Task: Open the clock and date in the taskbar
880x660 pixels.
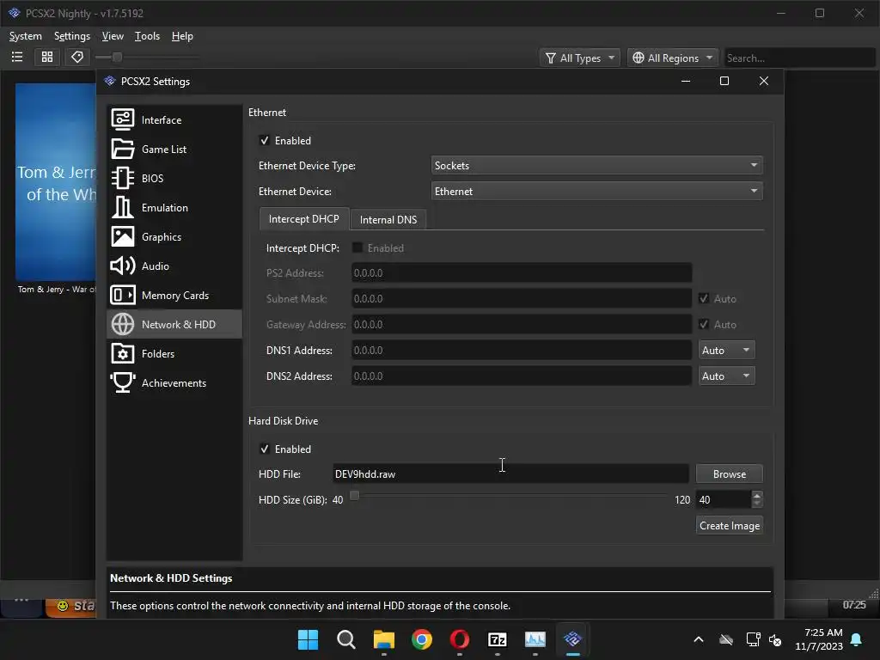Action: 819,639
